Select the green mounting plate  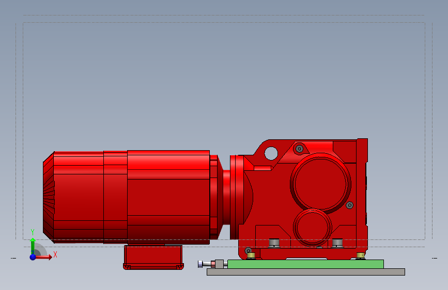click(305, 264)
